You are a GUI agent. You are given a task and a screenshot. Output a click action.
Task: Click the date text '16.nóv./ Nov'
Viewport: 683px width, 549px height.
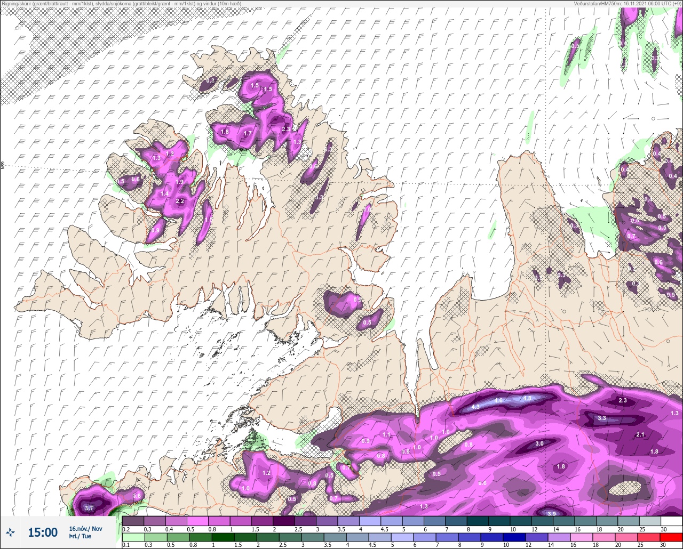click(x=86, y=528)
